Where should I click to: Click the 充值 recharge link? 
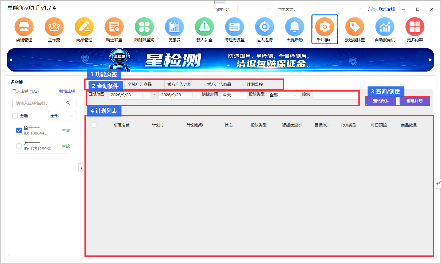[x=372, y=9]
